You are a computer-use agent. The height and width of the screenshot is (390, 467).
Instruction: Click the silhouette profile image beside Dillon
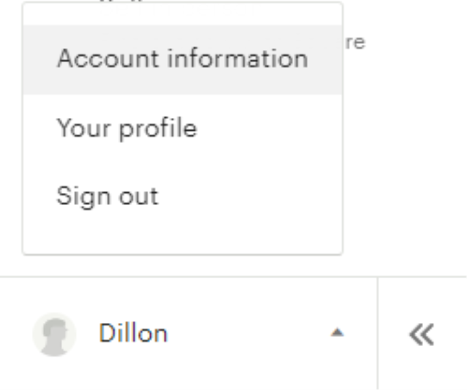point(54,334)
